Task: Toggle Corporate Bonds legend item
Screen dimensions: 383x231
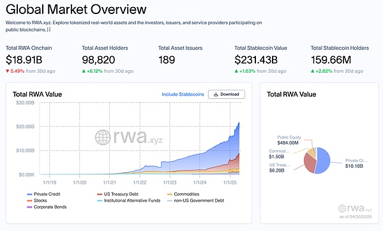Action: [x=47, y=207]
